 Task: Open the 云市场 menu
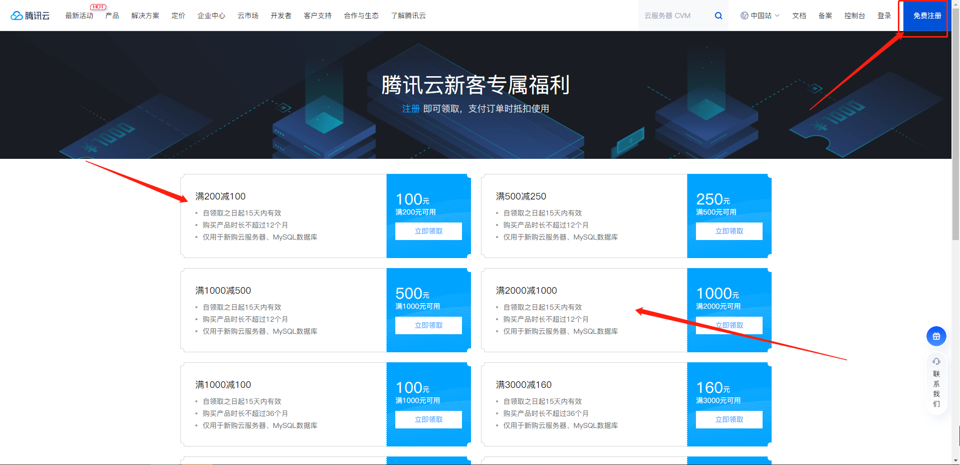click(248, 16)
